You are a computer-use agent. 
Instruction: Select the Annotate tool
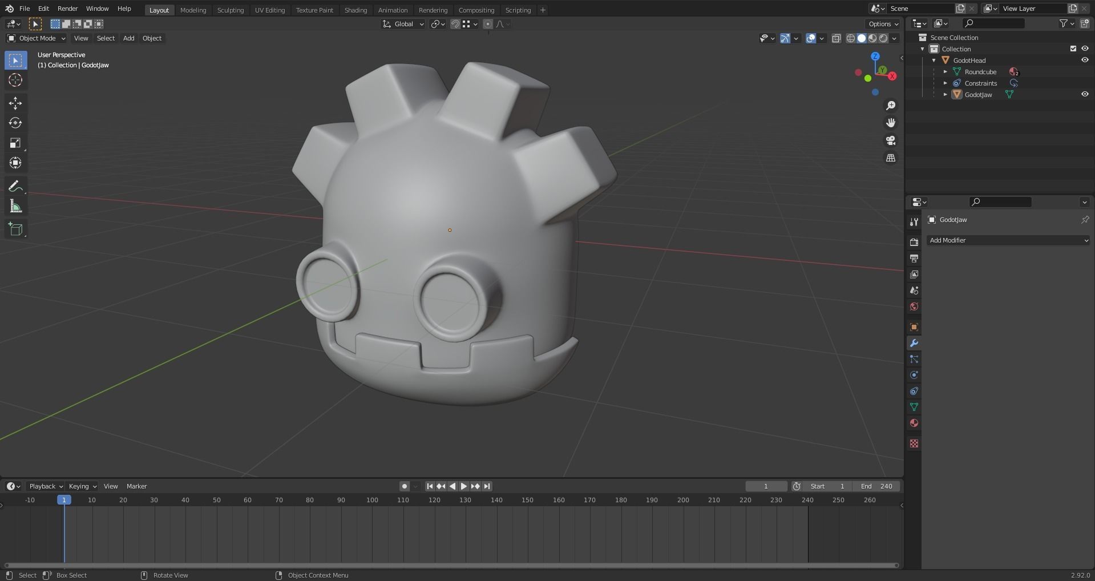click(15, 187)
